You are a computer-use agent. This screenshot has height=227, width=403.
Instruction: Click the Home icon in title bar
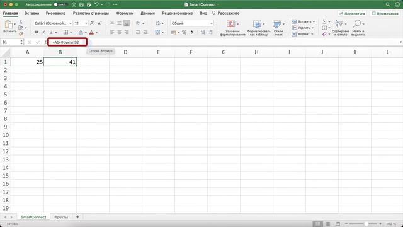click(x=74, y=4)
